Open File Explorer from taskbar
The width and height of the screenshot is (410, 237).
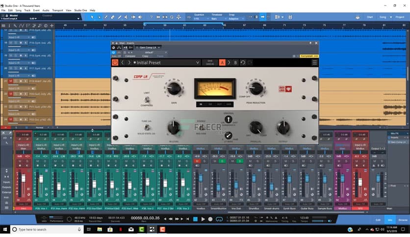100,230
